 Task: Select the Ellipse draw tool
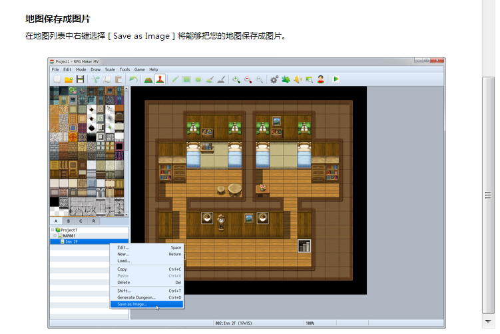(x=198, y=79)
